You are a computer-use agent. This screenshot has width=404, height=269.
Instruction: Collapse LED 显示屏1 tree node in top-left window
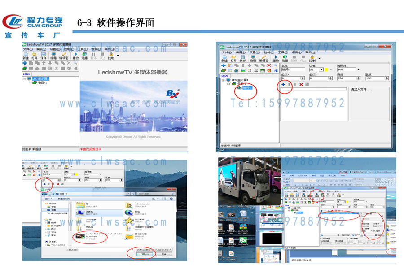[24, 79]
